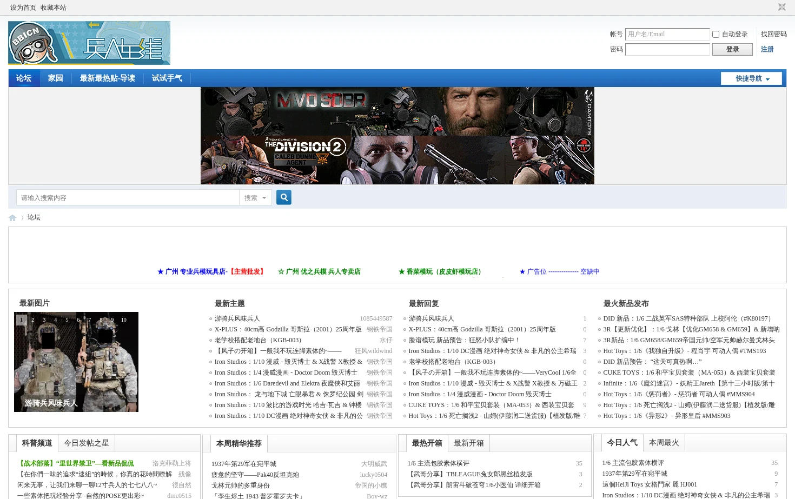Screen dimensions: 795x499
Task: Open post author 大明威武
Action: click(374, 464)
